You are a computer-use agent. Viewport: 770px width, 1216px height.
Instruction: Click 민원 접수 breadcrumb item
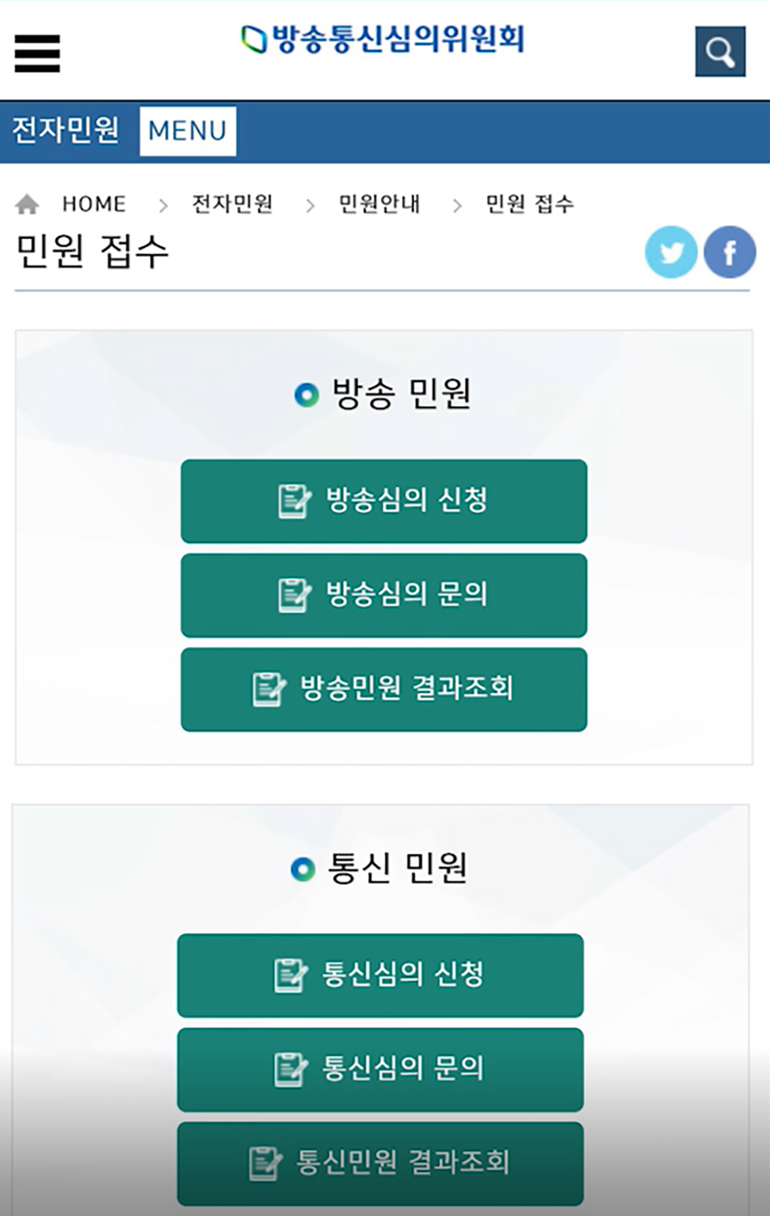pyautogui.click(x=530, y=204)
